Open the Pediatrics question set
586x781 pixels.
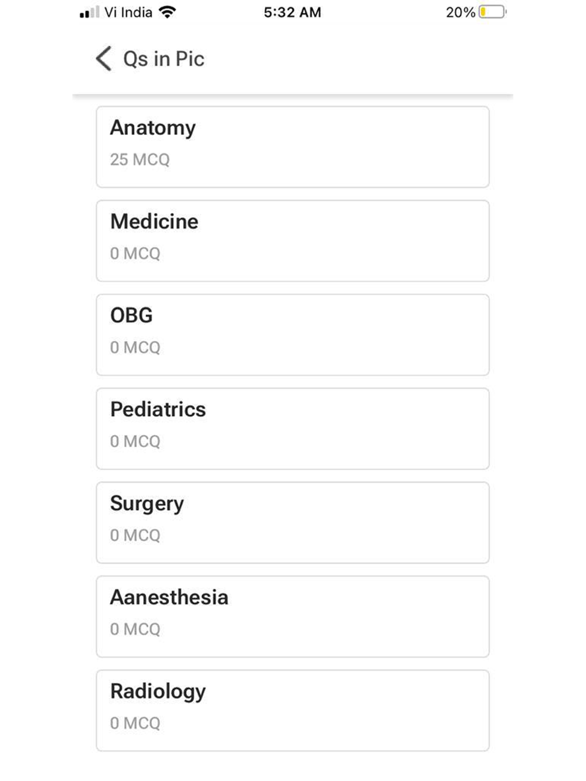292,429
